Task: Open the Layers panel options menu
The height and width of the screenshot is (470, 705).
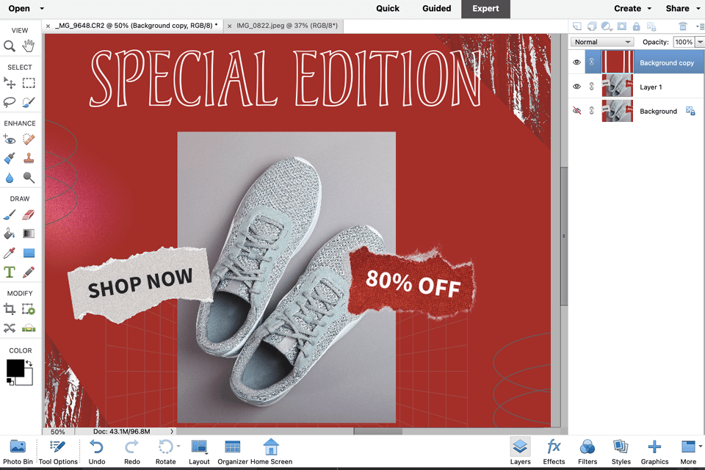Action: (700, 26)
